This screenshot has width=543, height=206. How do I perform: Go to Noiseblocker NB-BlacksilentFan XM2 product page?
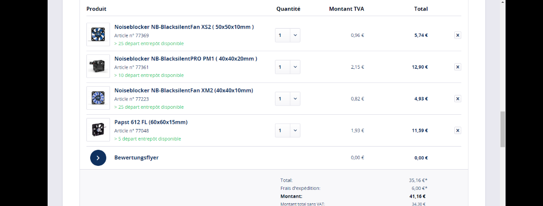click(183, 90)
